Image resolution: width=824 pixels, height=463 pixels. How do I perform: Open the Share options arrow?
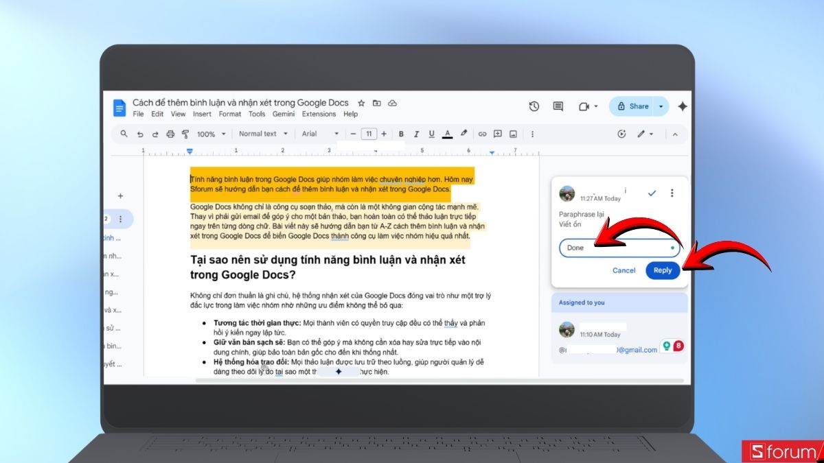[661, 106]
